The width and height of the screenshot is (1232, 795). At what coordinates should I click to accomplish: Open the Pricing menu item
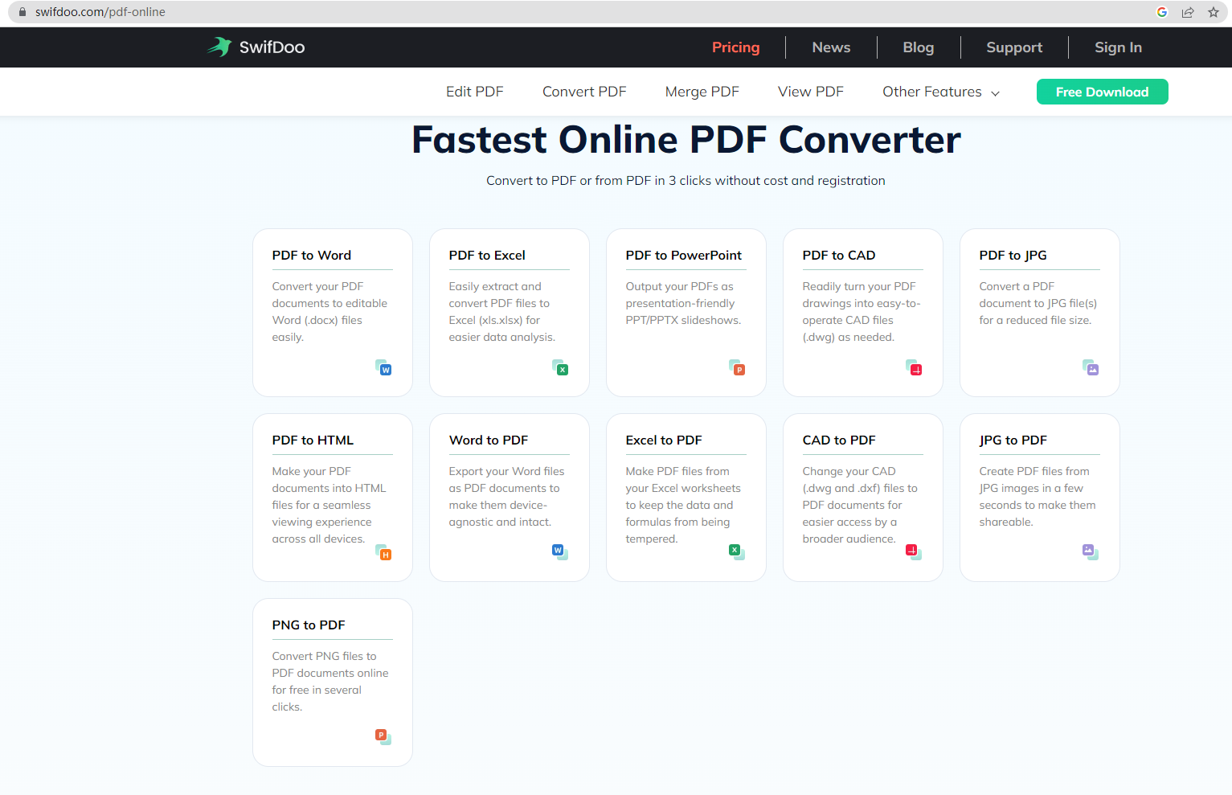735,47
